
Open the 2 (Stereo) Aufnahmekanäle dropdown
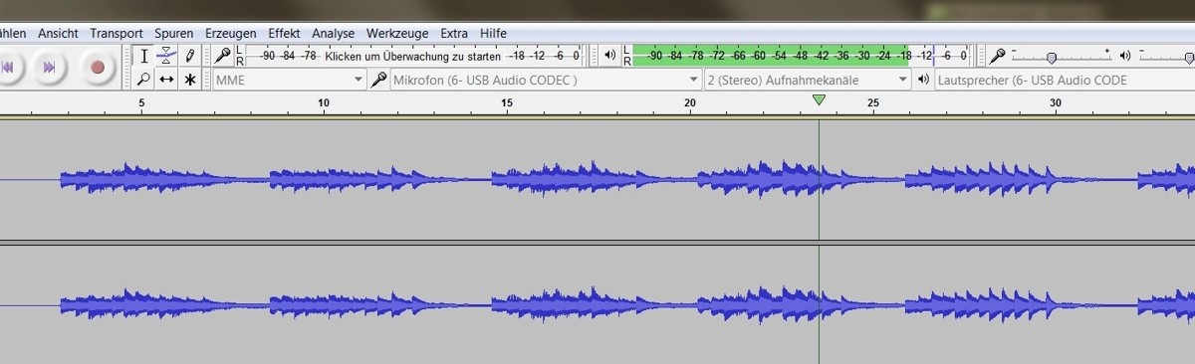point(808,80)
